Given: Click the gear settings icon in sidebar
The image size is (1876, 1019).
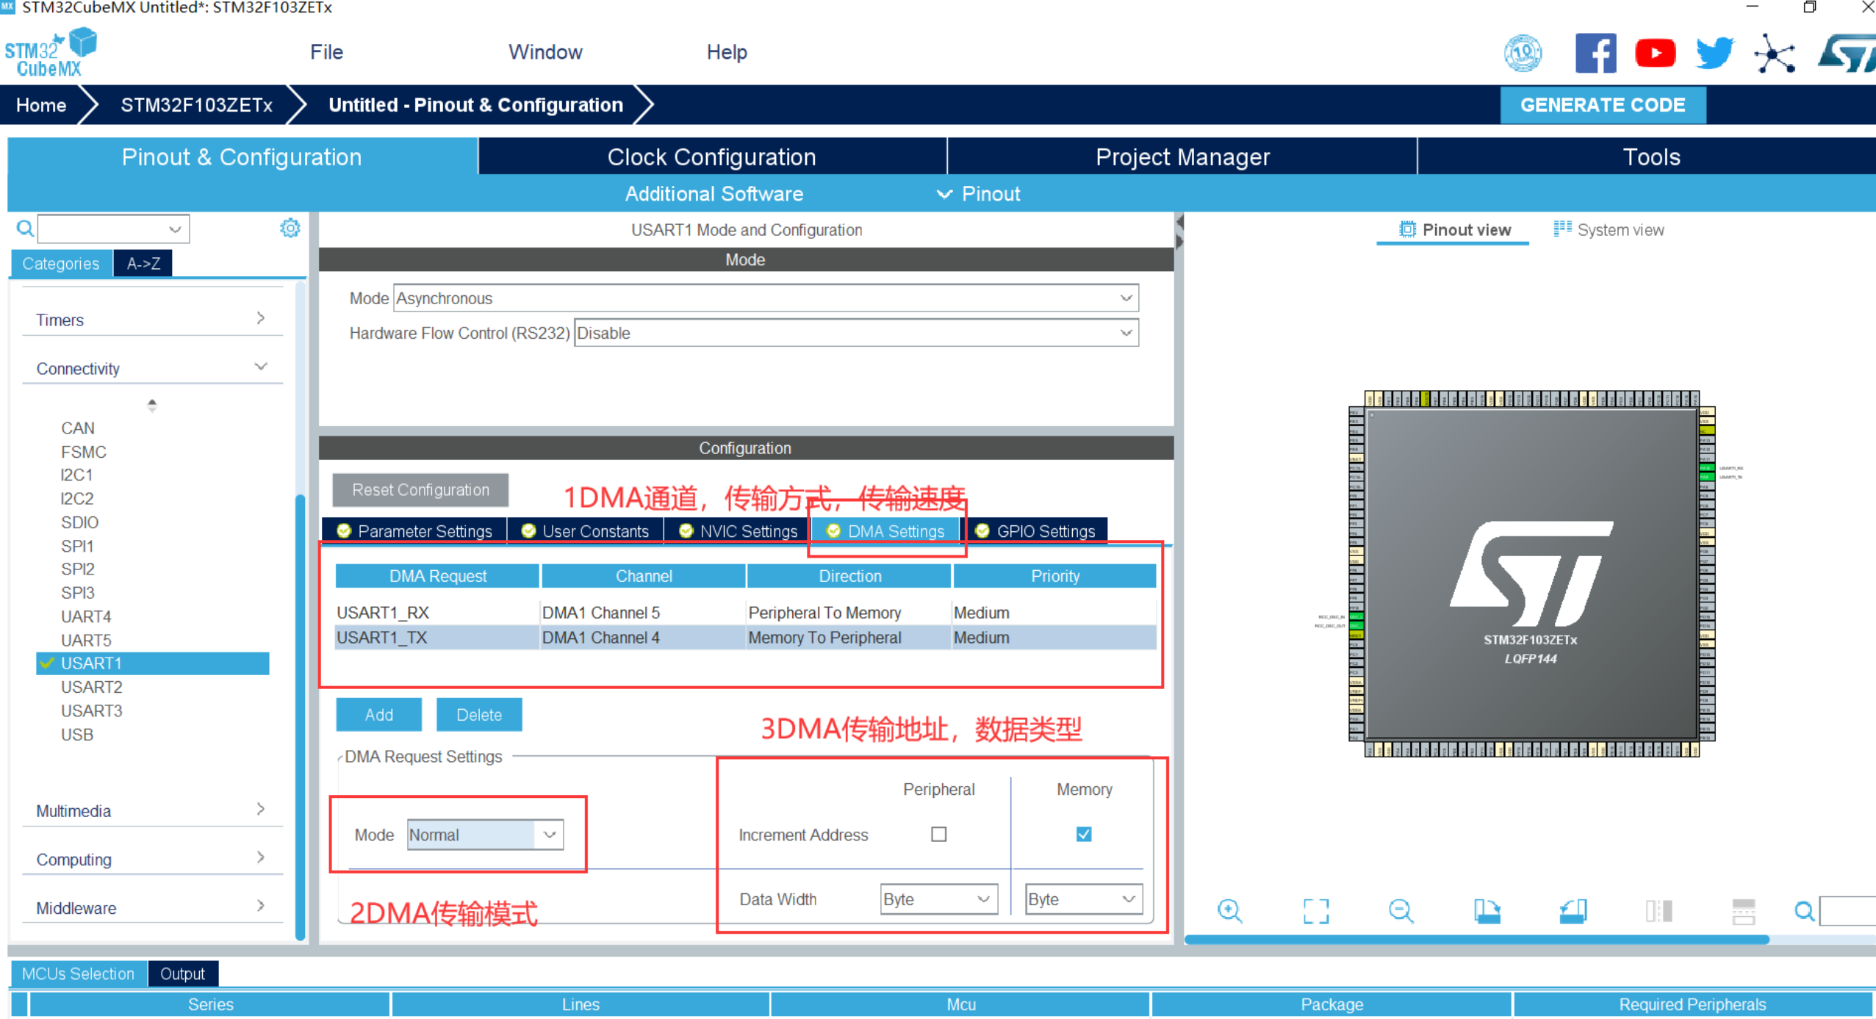Looking at the screenshot, I should 290,228.
